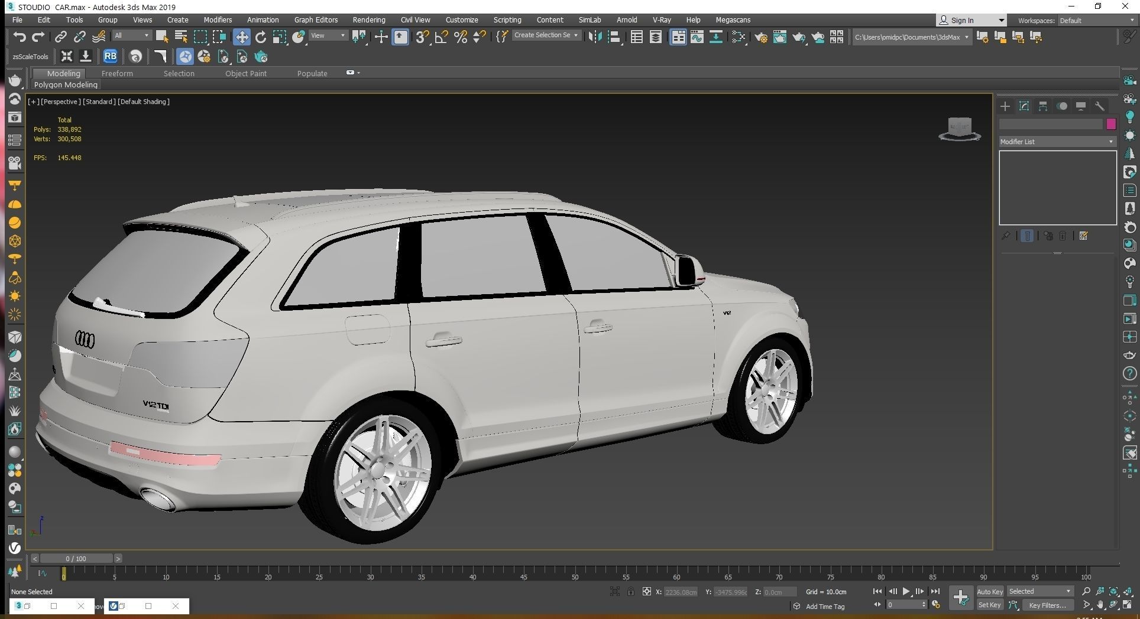Click Render in the Cloud icon
The width and height of the screenshot is (1140, 619).
[818, 37]
